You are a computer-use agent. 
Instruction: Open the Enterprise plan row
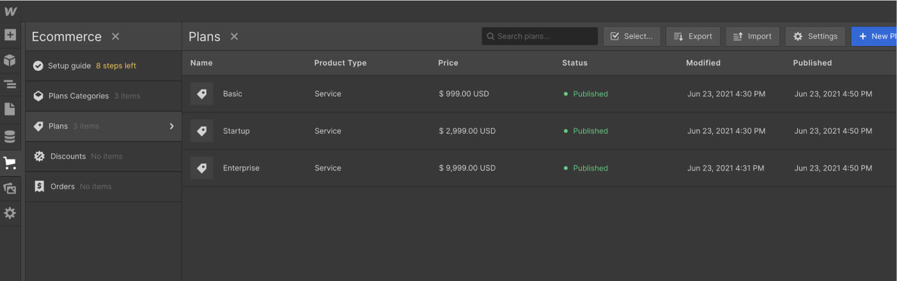[241, 169]
